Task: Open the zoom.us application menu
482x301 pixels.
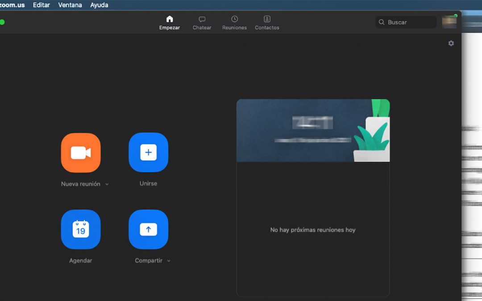Action: pos(12,5)
